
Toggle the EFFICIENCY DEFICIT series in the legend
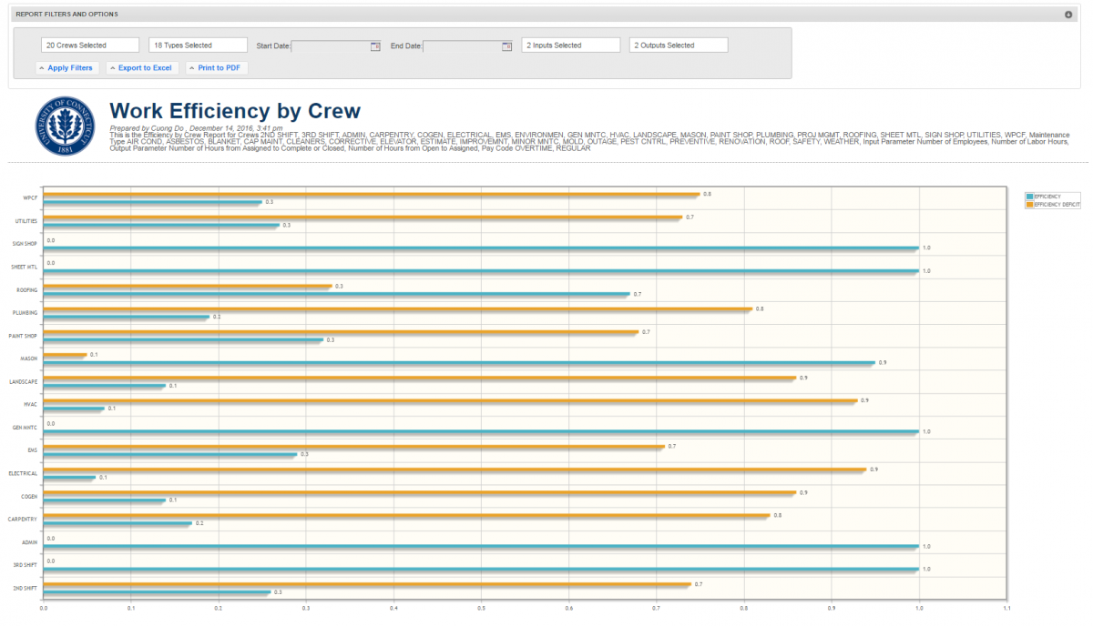[1057, 205]
